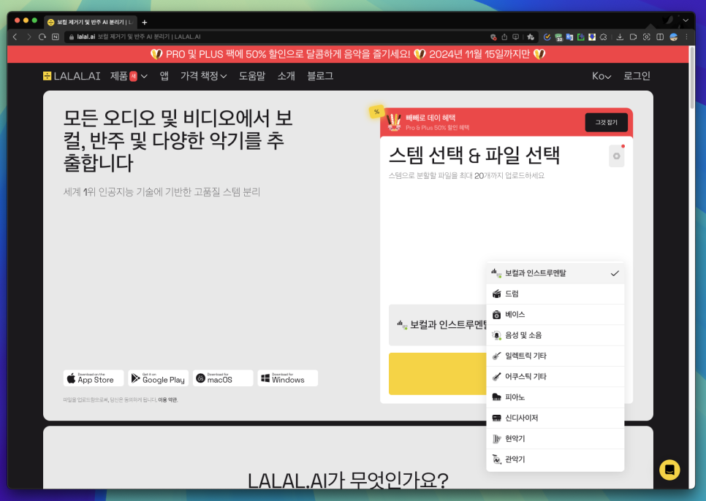Open the settings gear in the upload card
The width and height of the screenshot is (706, 501).
click(x=616, y=156)
